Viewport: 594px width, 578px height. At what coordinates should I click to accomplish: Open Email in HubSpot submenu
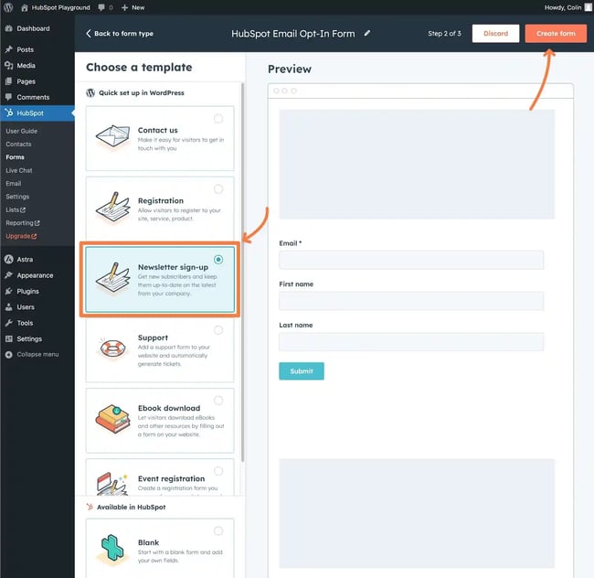(x=14, y=183)
